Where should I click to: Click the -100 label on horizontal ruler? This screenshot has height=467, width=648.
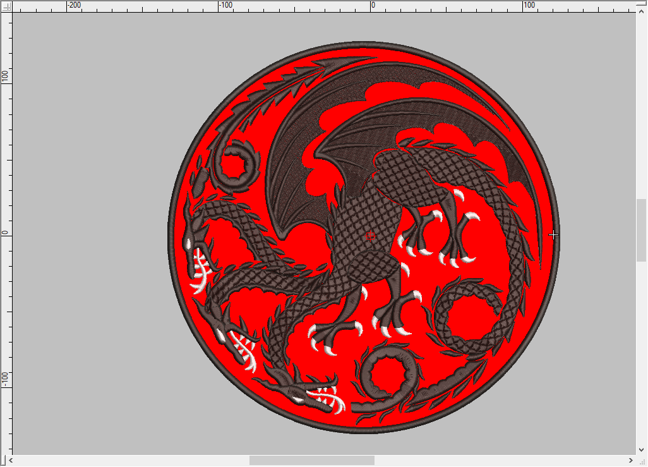point(227,5)
